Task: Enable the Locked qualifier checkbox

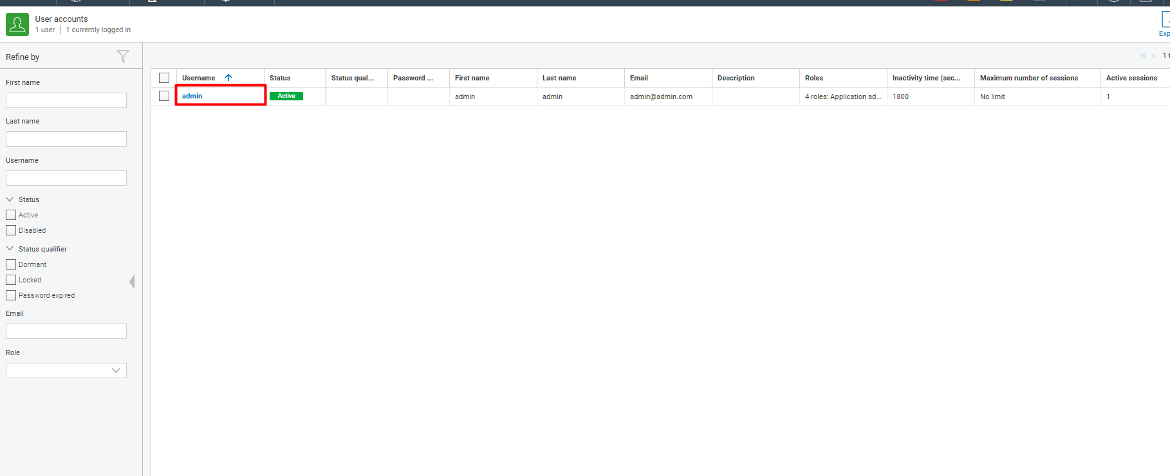Action: [x=11, y=280]
